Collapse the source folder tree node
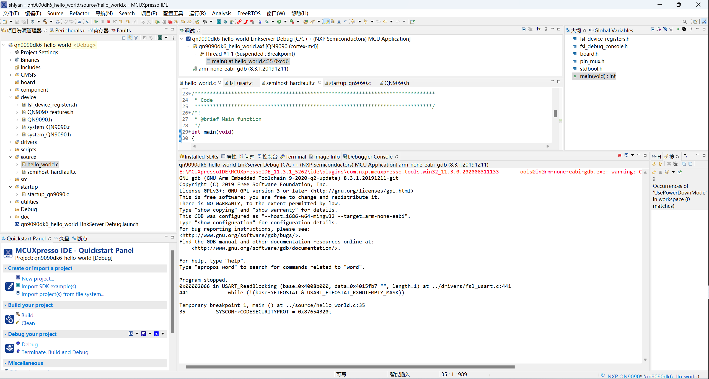 (x=11, y=157)
